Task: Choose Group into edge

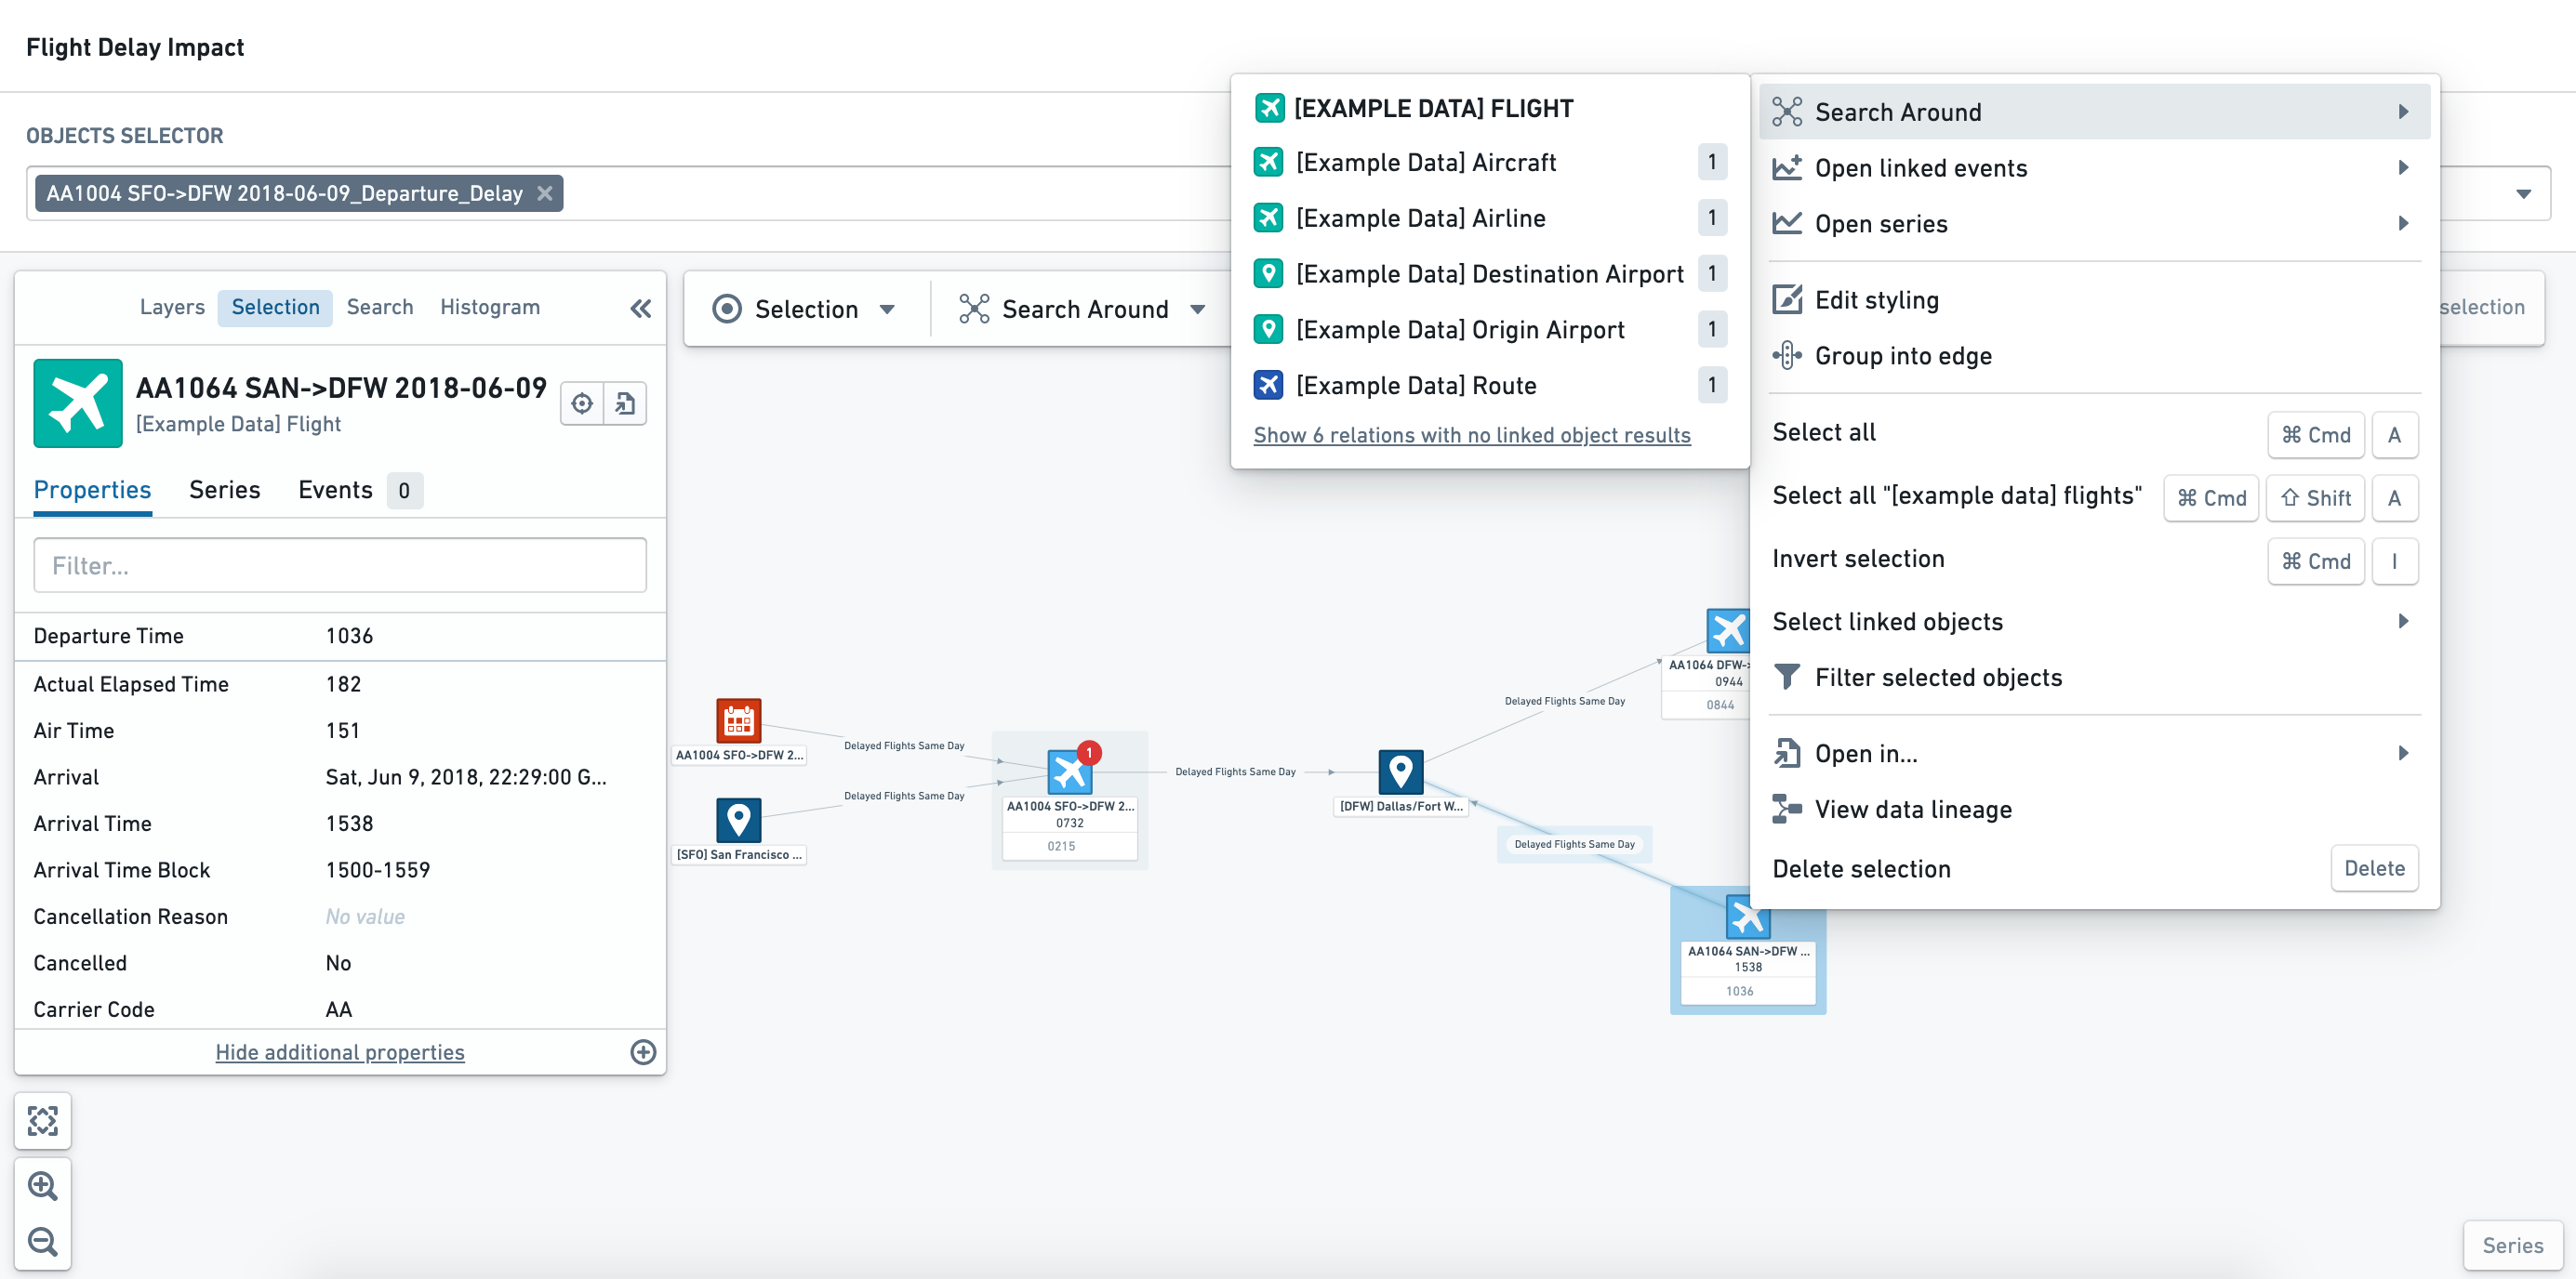Action: point(2094,356)
